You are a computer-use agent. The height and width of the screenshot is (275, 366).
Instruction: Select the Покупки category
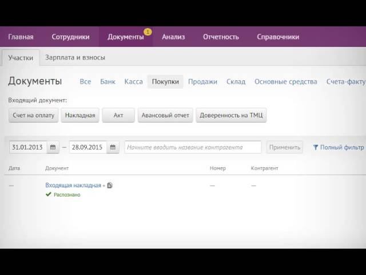pos(165,81)
